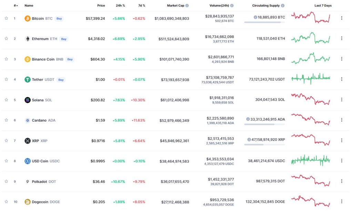Click the Circulating Supply info icon
This screenshot has width=353, height=212.
pos(283,6)
